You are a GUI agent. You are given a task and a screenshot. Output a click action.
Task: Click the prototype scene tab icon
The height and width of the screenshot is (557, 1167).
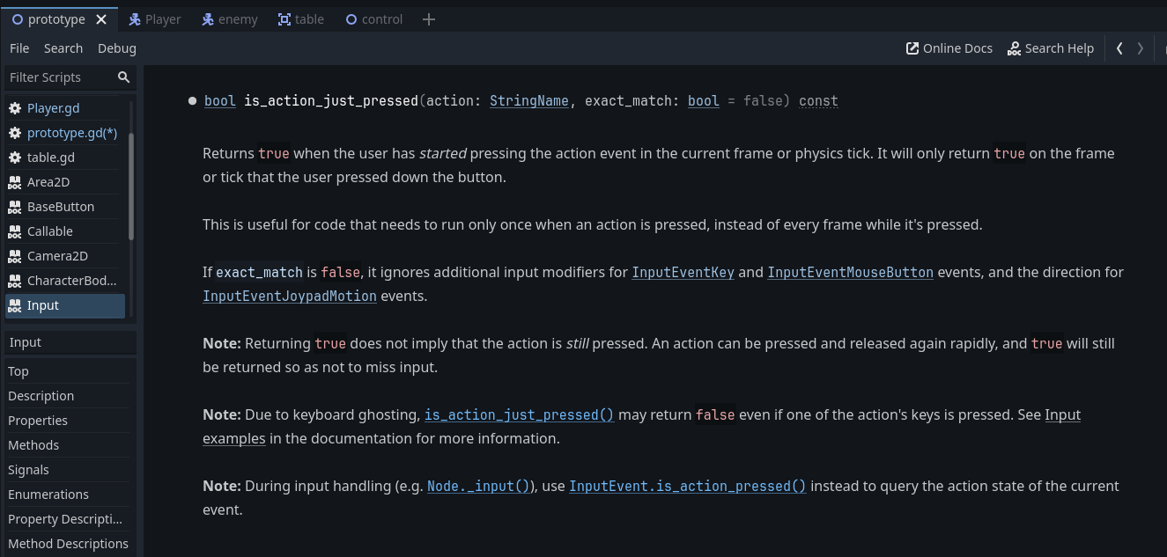18,19
